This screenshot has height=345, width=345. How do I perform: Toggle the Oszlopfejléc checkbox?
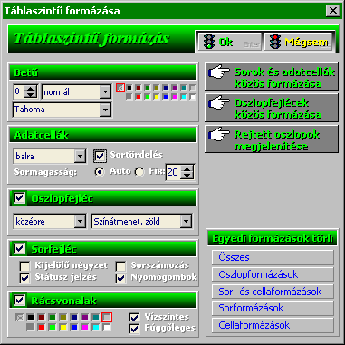20,198
